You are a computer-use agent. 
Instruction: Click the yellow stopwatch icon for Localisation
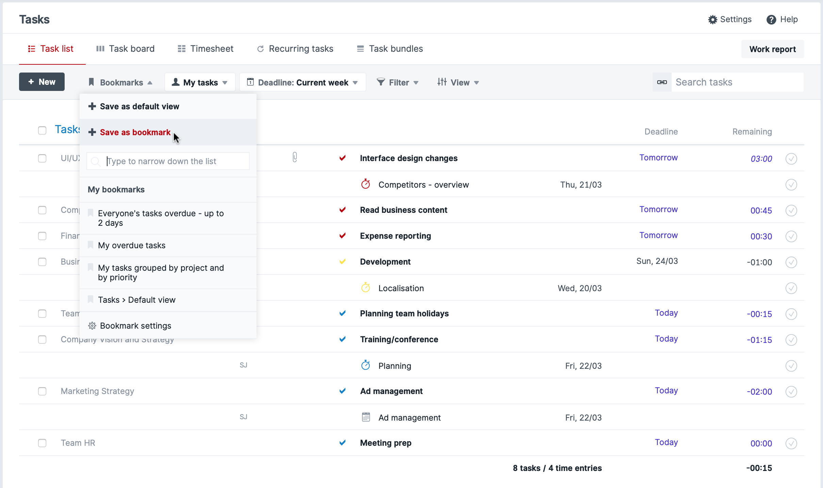(365, 287)
